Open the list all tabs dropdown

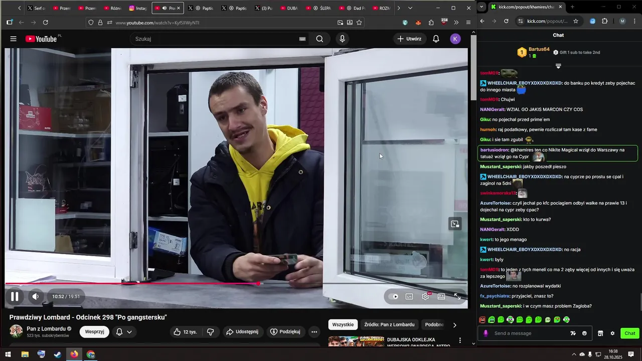tap(410, 8)
